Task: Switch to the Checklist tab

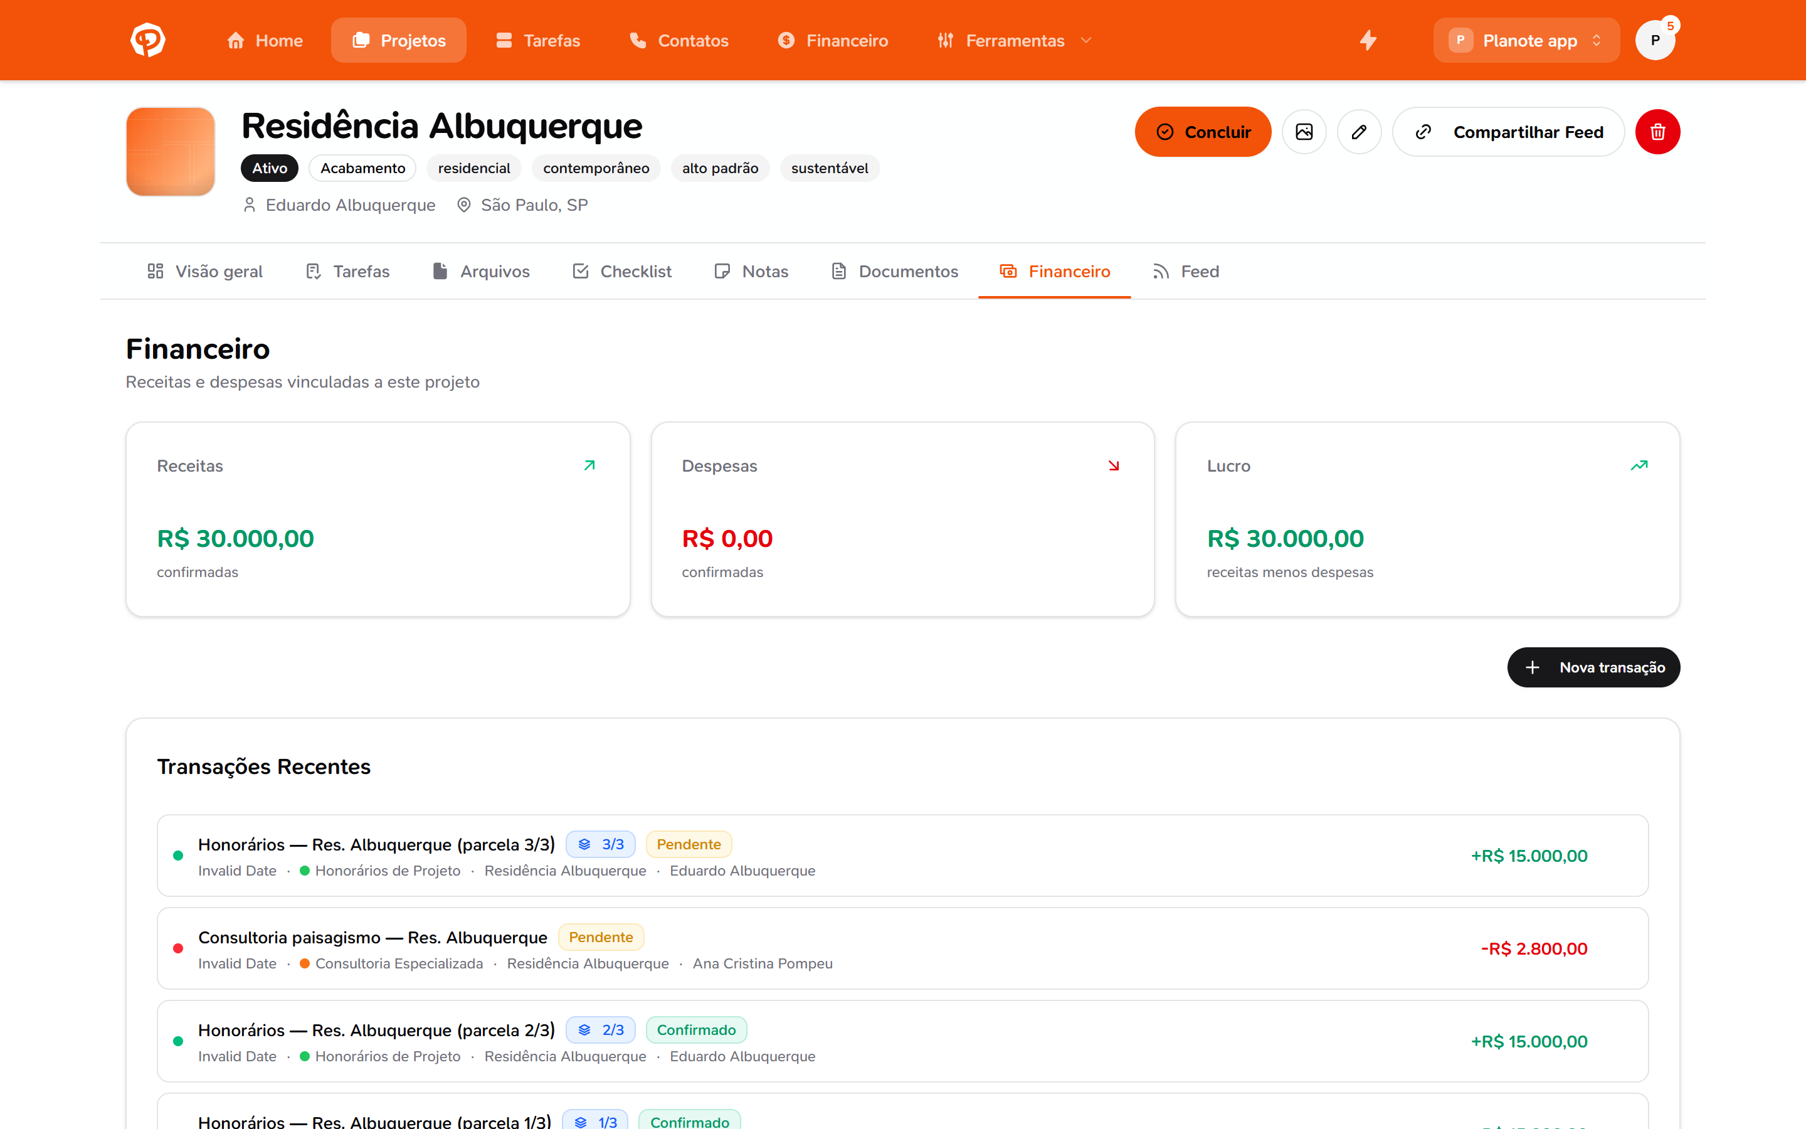Action: 621,271
